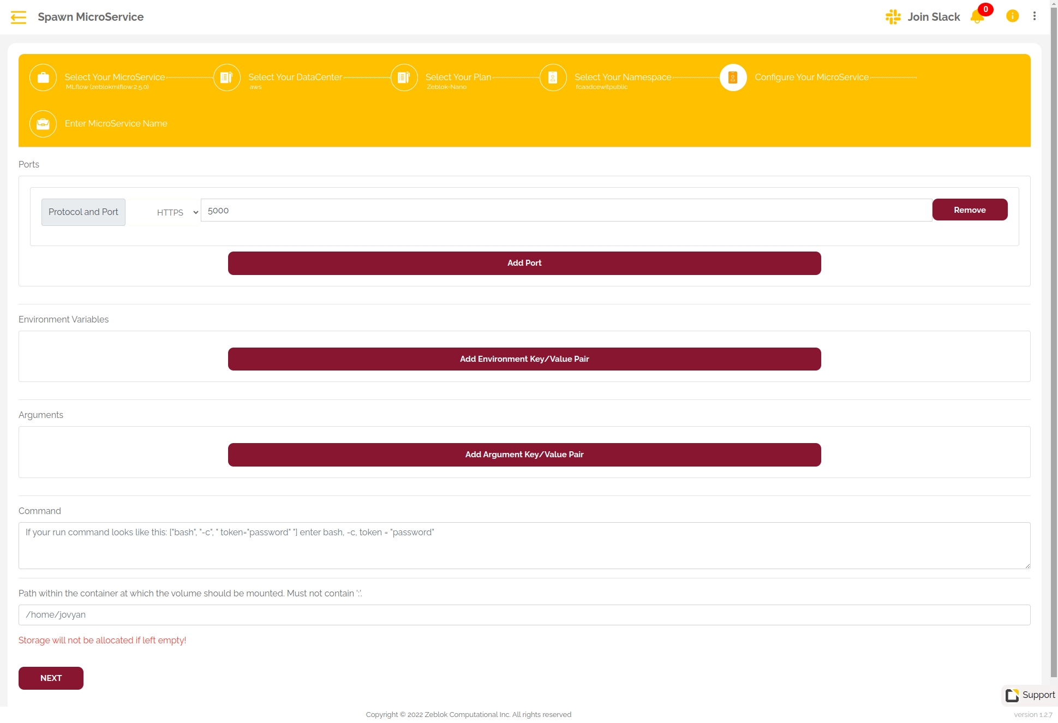Click the Slack logo icon
1058x723 pixels.
(893, 17)
